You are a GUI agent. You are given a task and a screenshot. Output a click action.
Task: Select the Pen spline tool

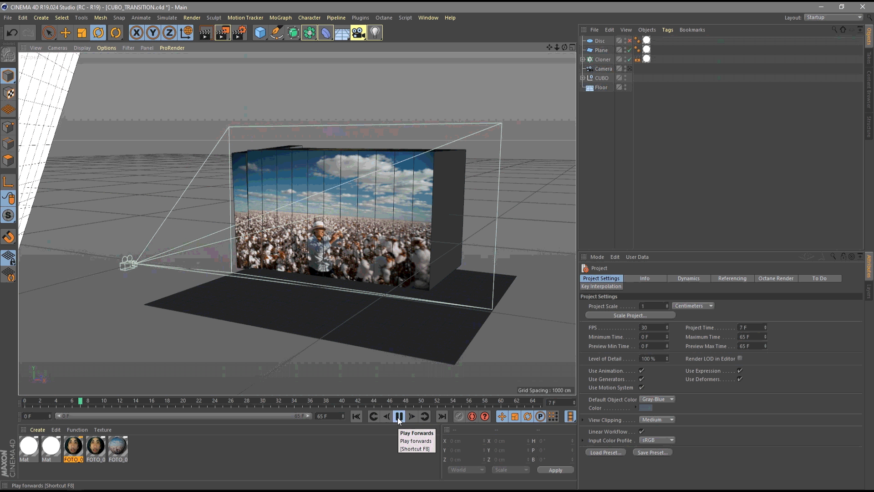click(276, 33)
